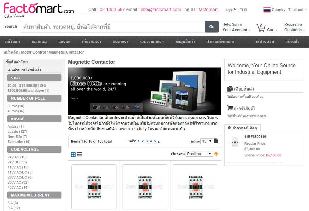Filter by coil voltage 220V AC/DC
309x211 pixels.
click(x=20, y=177)
